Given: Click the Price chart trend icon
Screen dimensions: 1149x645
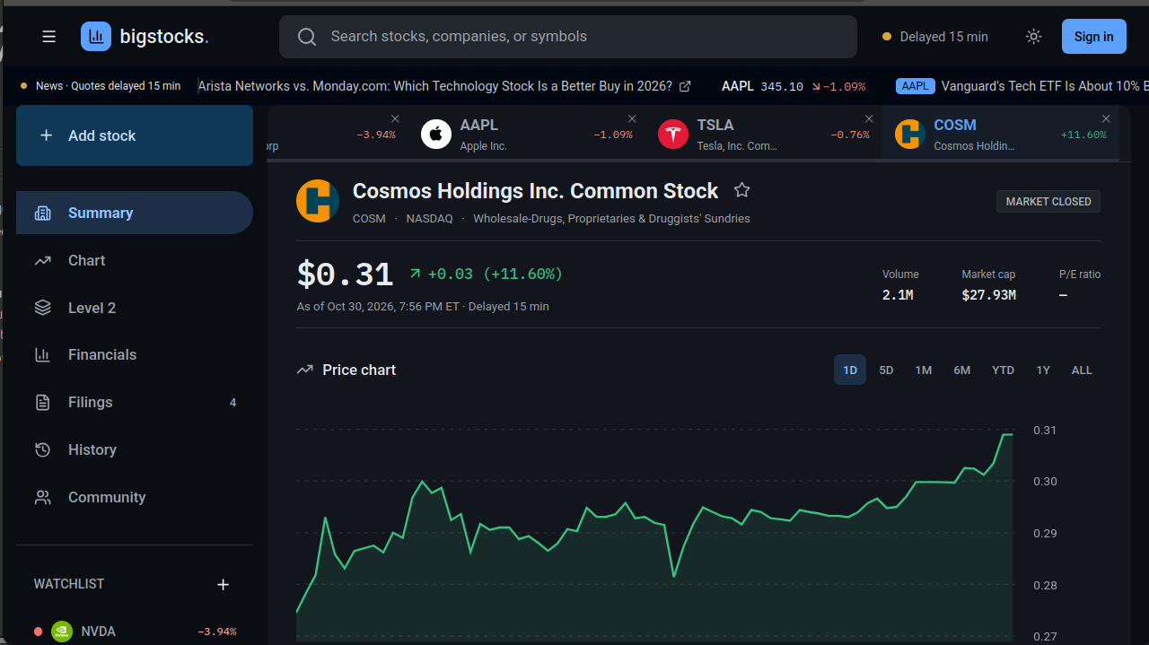Looking at the screenshot, I should click(x=305, y=370).
